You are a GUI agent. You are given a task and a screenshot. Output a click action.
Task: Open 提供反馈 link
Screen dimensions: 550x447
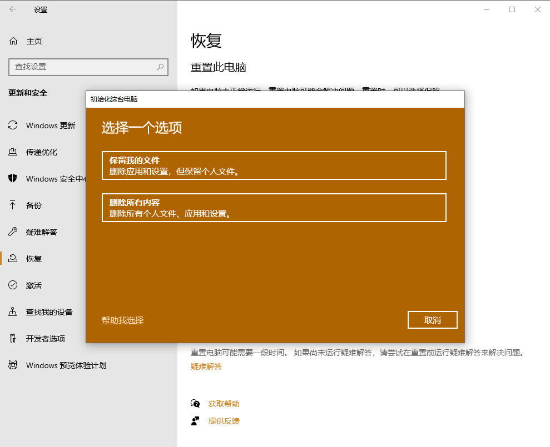(224, 421)
